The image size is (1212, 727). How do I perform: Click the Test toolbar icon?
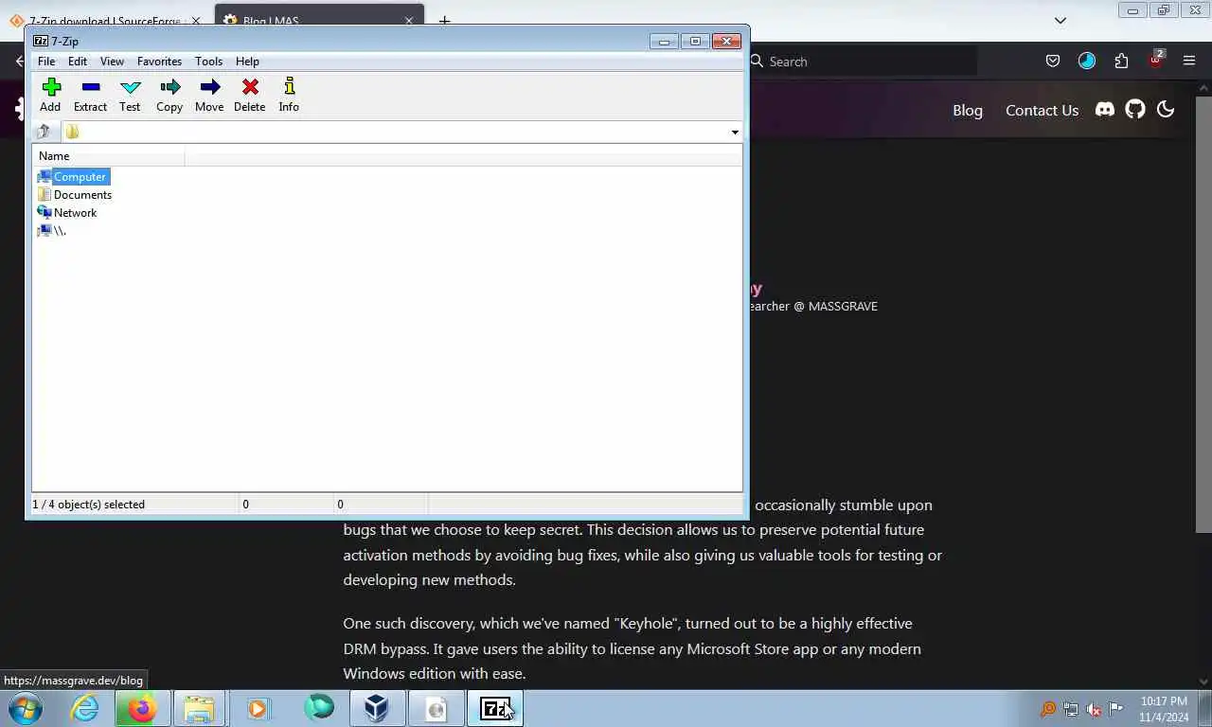pyautogui.click(x=130, y=95)
